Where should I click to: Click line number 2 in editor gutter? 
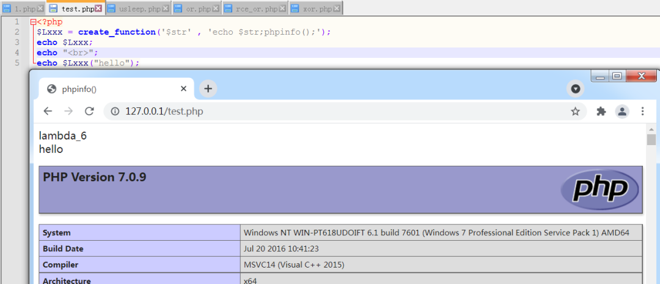click(x=17, y=32)
